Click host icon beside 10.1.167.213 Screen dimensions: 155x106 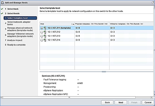pos(45,36)
